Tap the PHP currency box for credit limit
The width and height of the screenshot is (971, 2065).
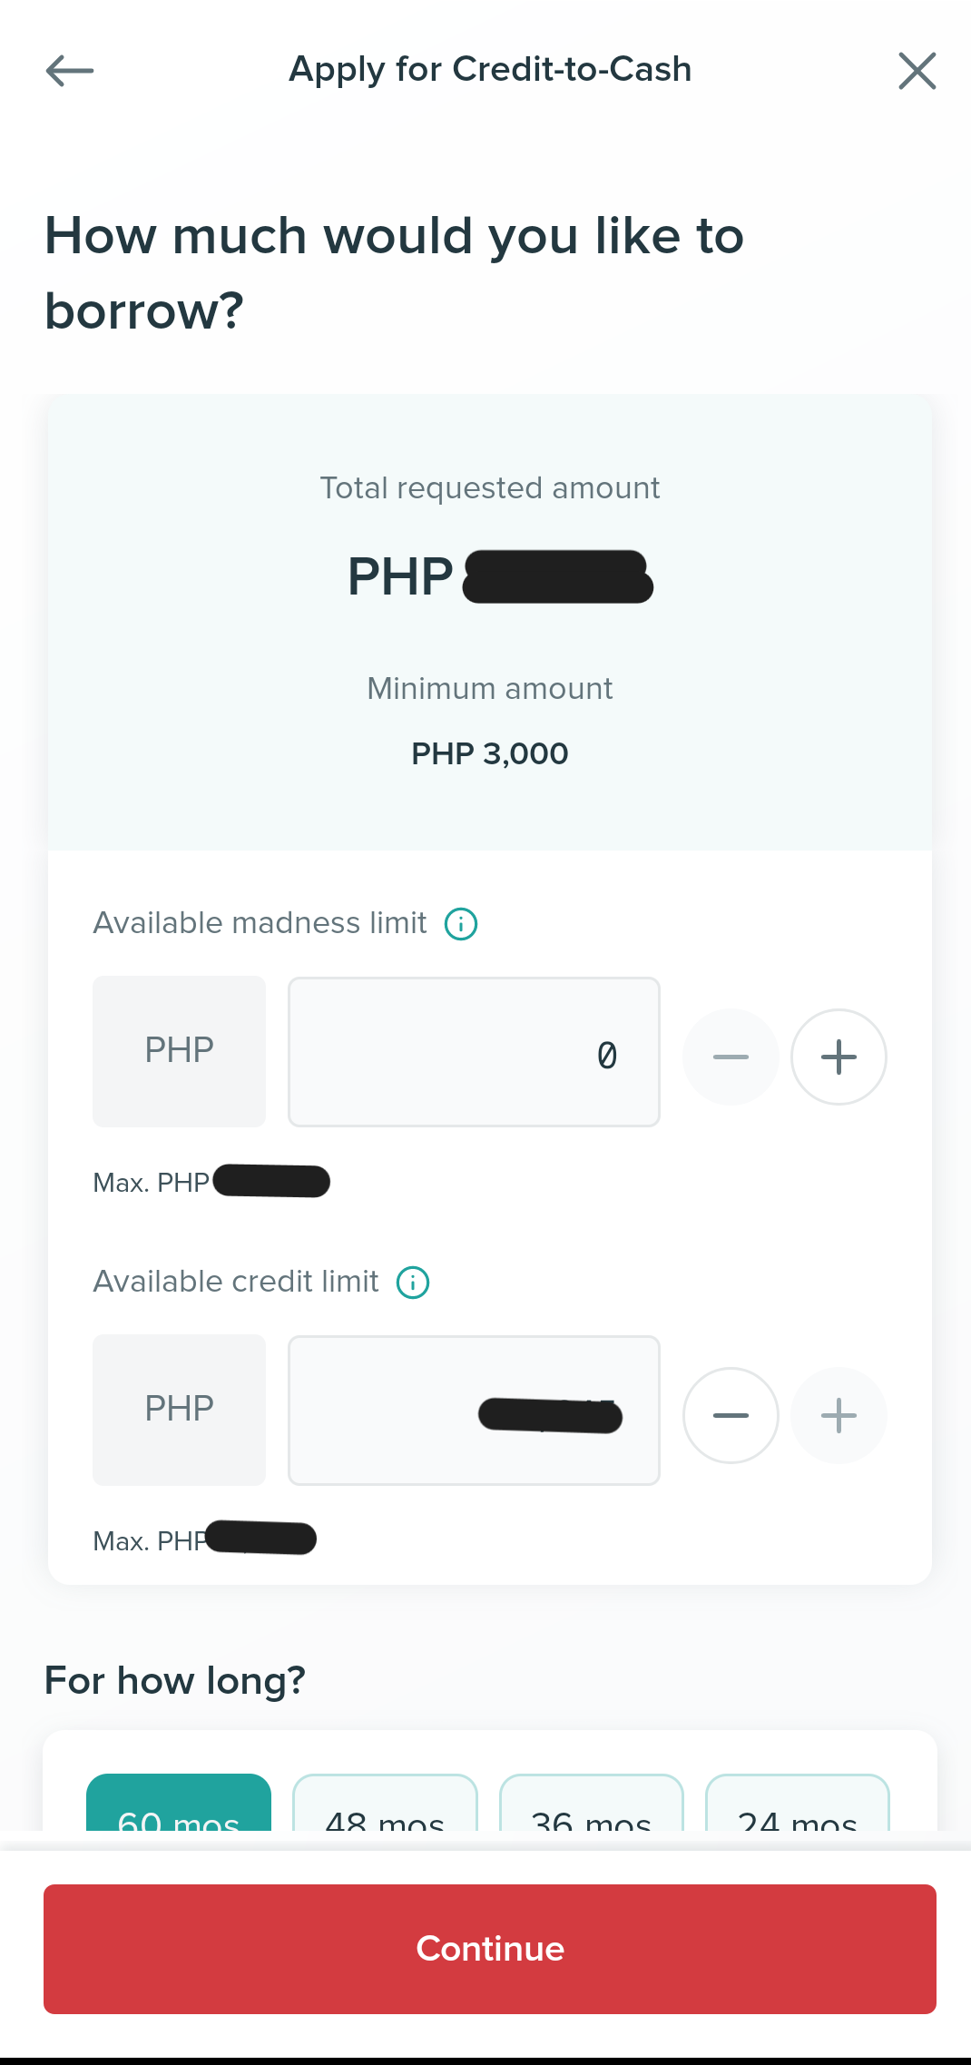[x=179, y=1410]
